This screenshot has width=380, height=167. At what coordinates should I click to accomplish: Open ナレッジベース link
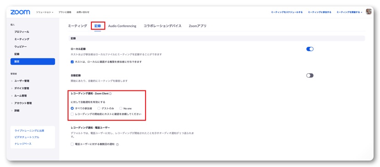[23, 144]
